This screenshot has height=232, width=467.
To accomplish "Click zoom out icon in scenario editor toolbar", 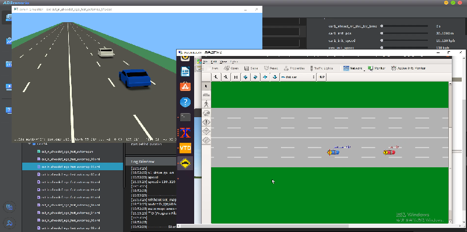I will coord(226,77).
